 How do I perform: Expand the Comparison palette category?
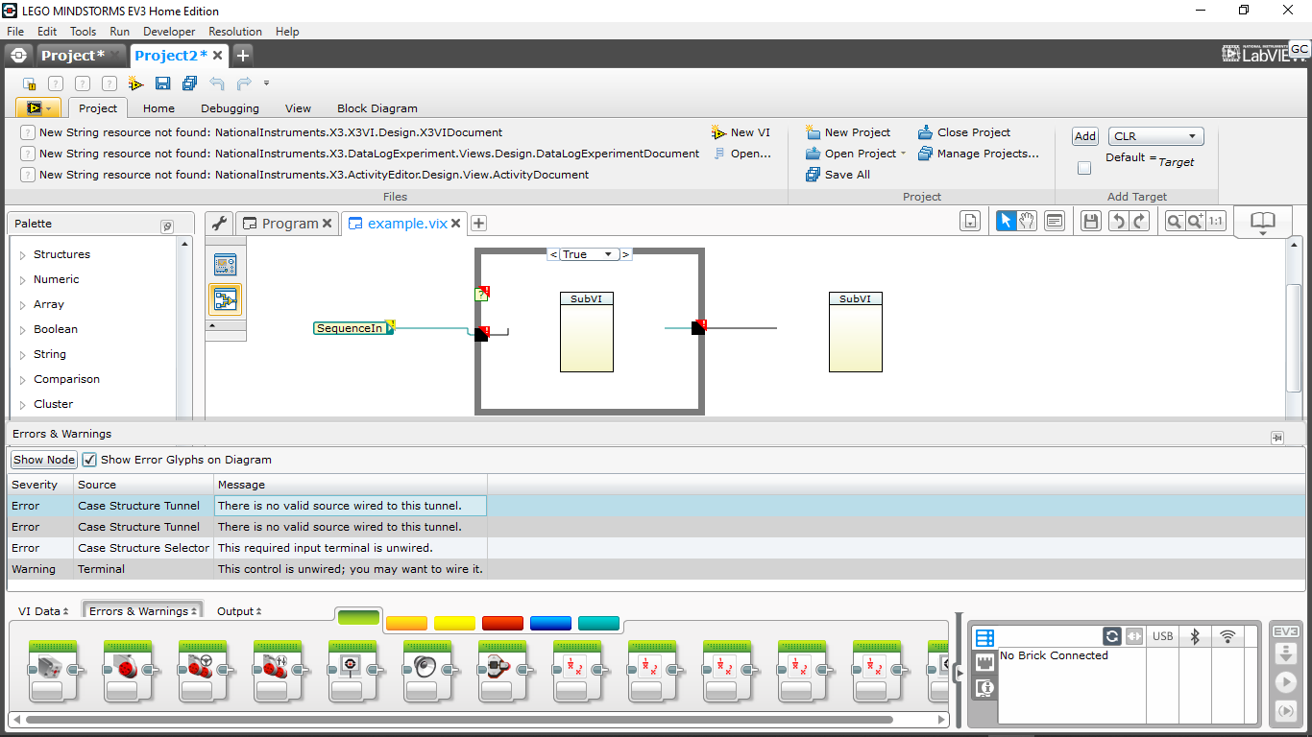(x=23, y=380)
